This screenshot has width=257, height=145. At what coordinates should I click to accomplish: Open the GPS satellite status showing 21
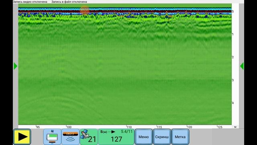point(89,137)
